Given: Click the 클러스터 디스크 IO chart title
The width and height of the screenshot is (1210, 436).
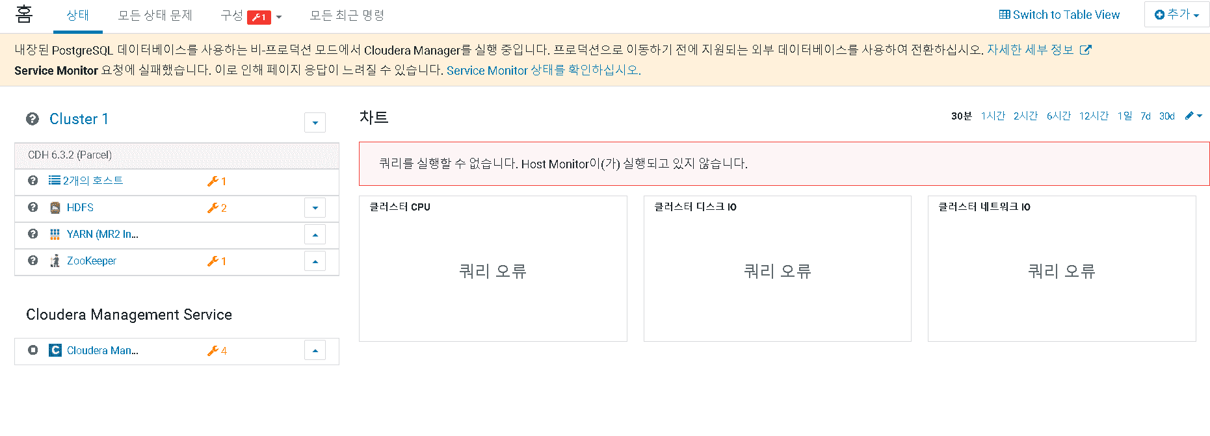Looking at the screenshot, I should click(x=695, y=207).
